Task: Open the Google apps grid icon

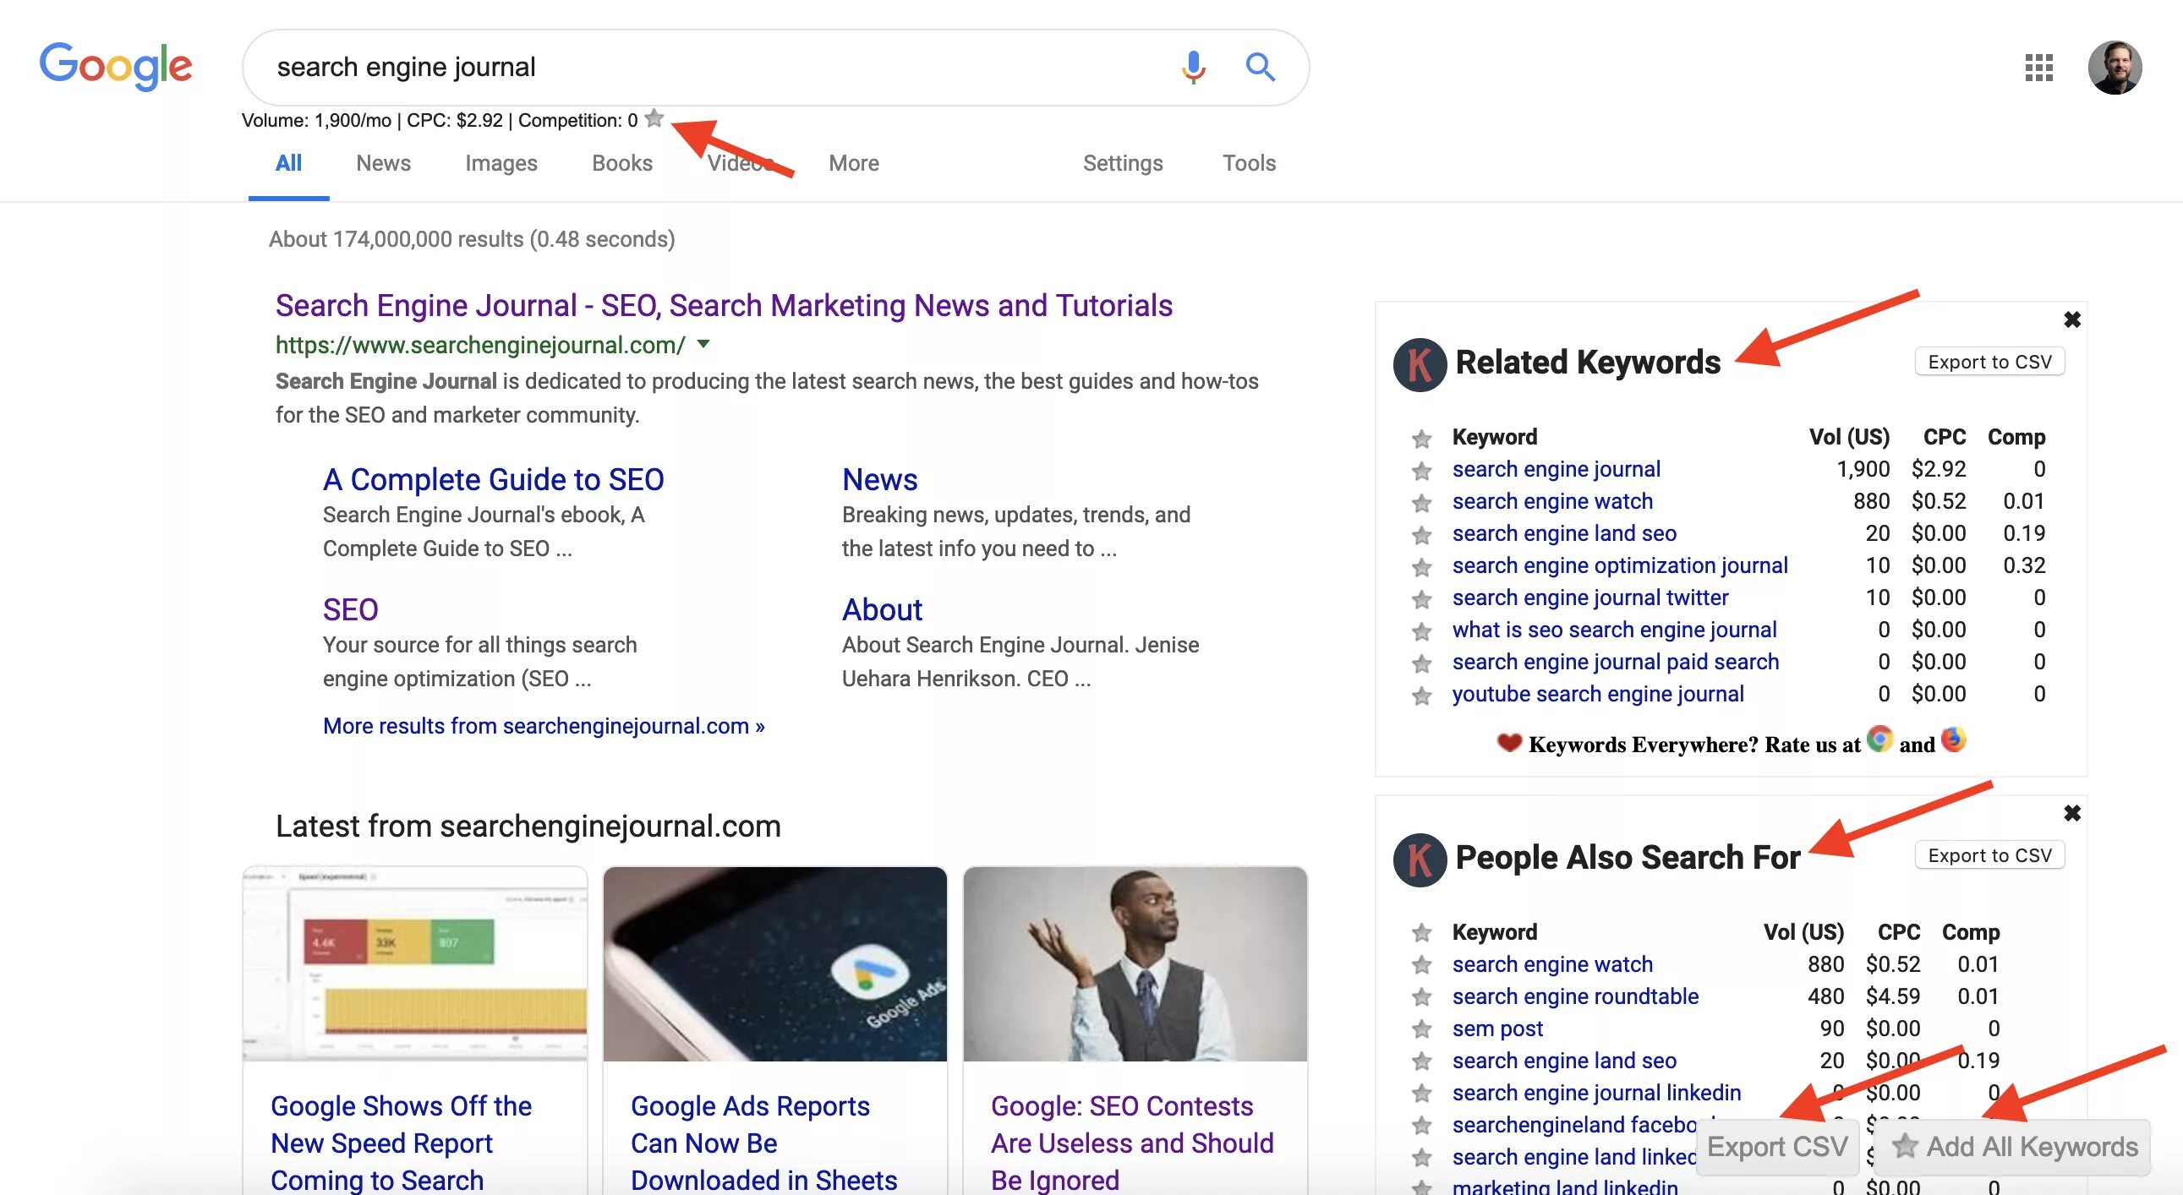Action: pyautogui.click(x=2038, y=68)
